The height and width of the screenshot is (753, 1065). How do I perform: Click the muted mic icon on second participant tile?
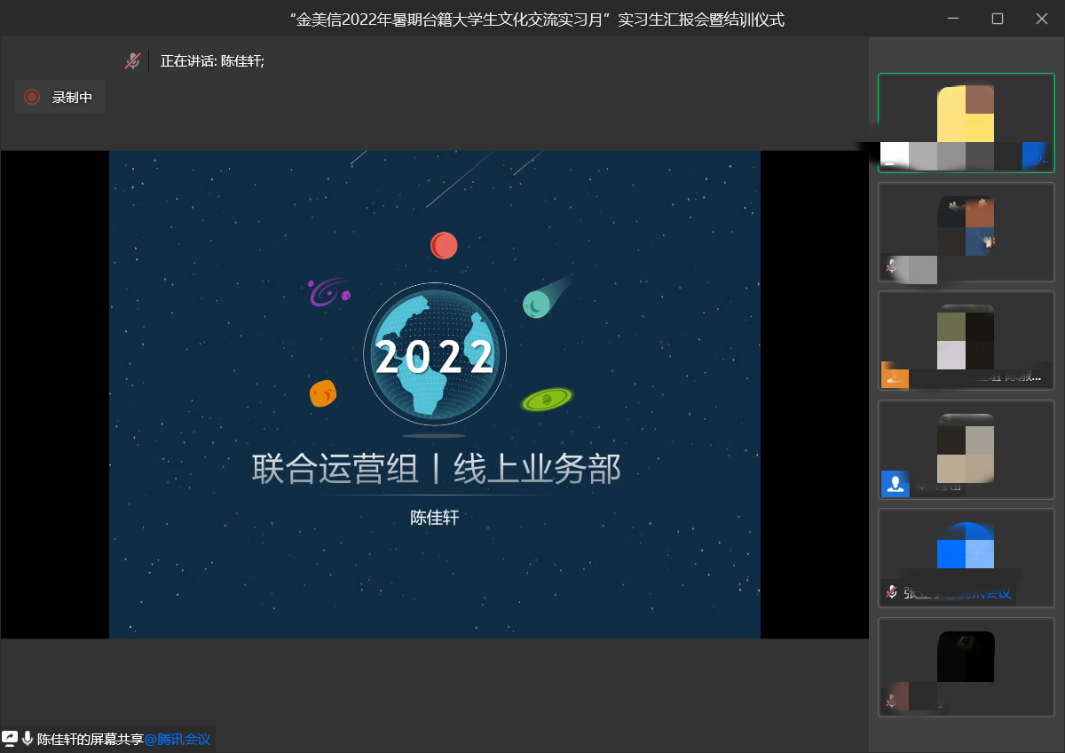pyautogui.click(x=891, y=266)
